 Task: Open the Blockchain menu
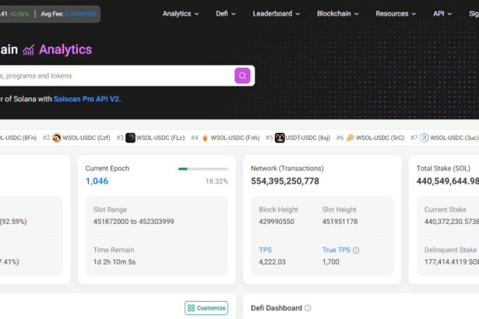point(337,14)
